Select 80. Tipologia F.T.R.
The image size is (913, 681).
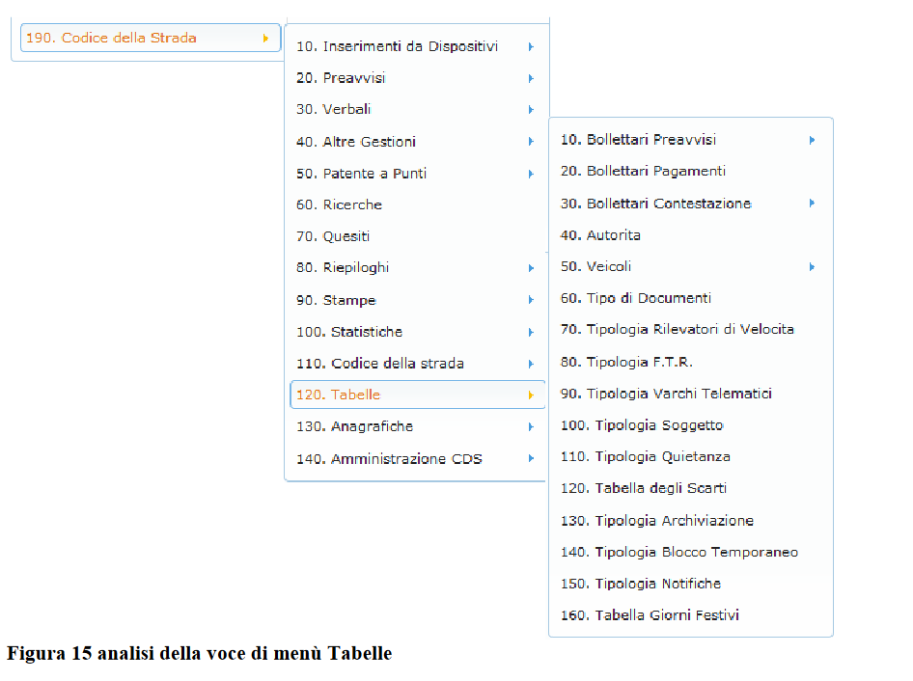(626, 362)
